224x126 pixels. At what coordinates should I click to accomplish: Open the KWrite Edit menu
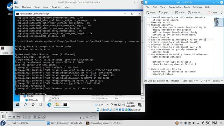[x=155, y=7]
